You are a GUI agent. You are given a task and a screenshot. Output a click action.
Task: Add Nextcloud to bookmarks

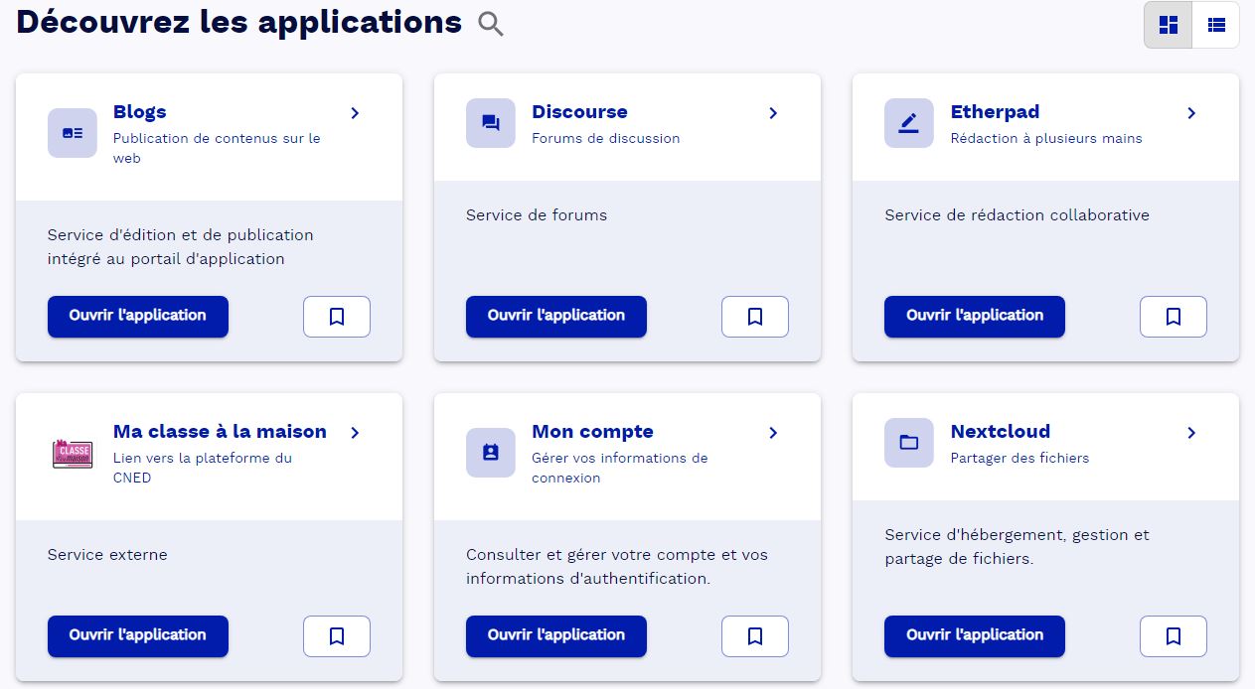coord(1174,636)
